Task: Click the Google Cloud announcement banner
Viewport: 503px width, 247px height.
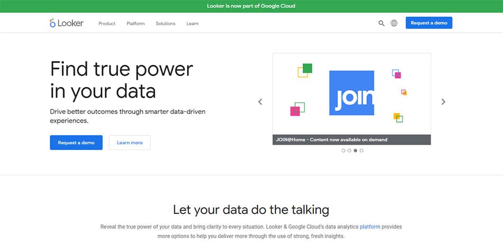Action: click(x=251, y=6)
